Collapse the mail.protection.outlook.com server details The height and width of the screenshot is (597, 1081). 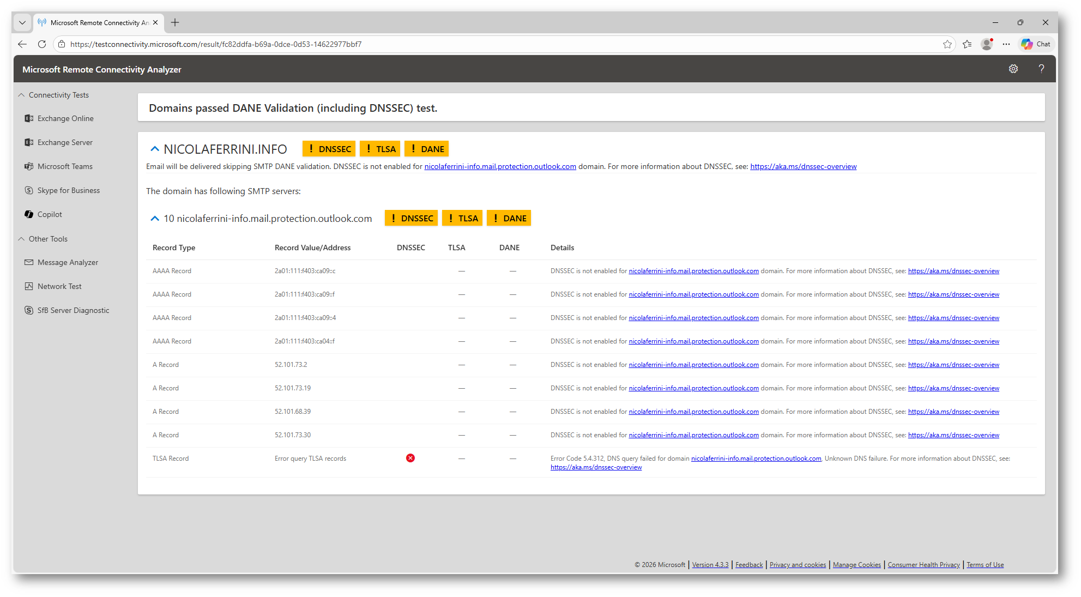point(155,219)
